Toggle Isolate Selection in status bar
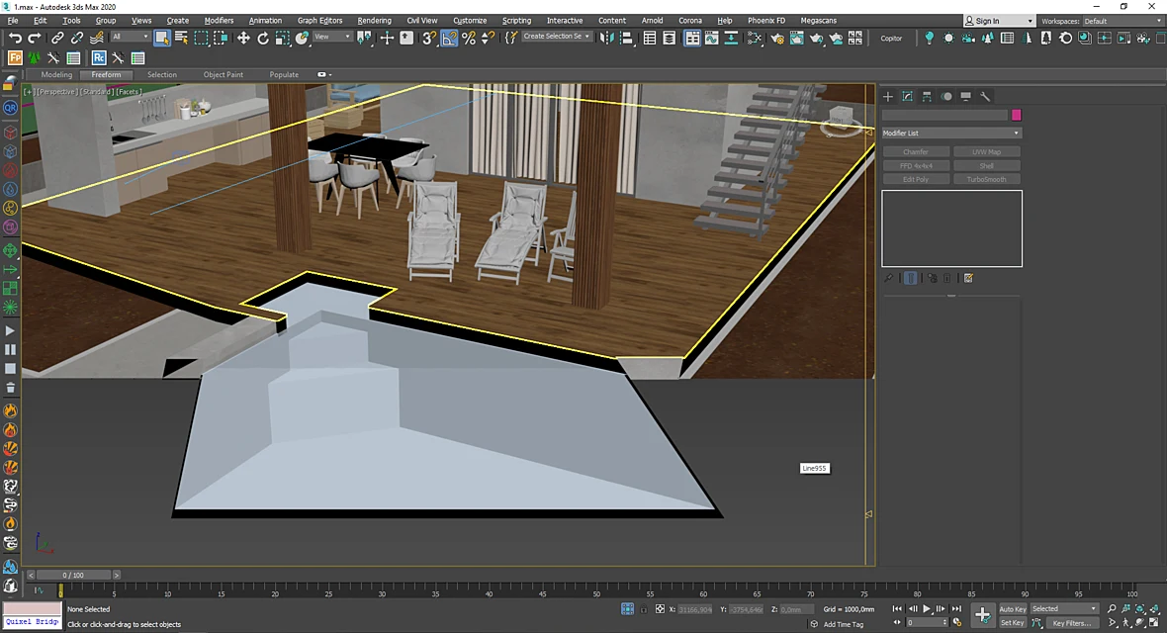The height and width of the screenshot is (633, 1167). pyautogui.click(x=627, y=609)
